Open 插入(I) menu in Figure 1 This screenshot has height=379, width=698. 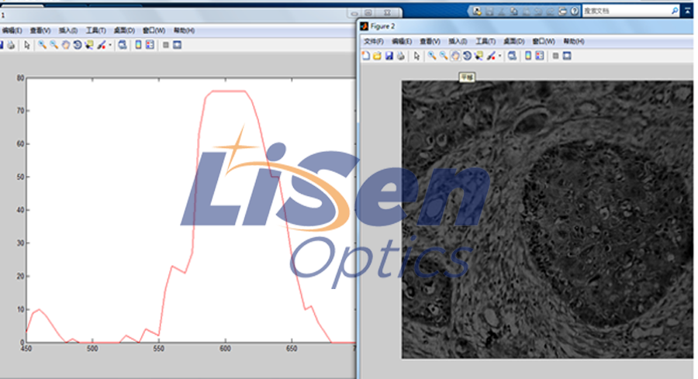coord(68,31)
